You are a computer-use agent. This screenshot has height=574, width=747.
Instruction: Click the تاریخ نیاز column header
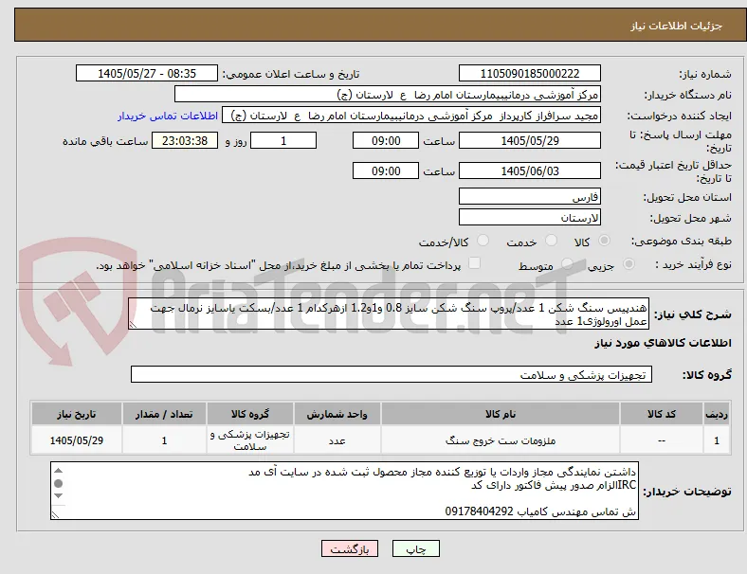[76, 414]
